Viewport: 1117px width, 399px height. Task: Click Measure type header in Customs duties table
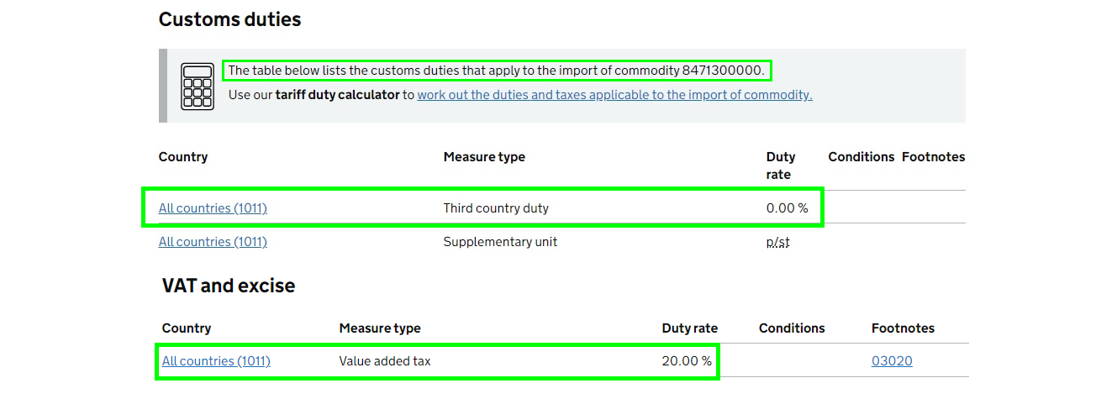click(484, 157)
